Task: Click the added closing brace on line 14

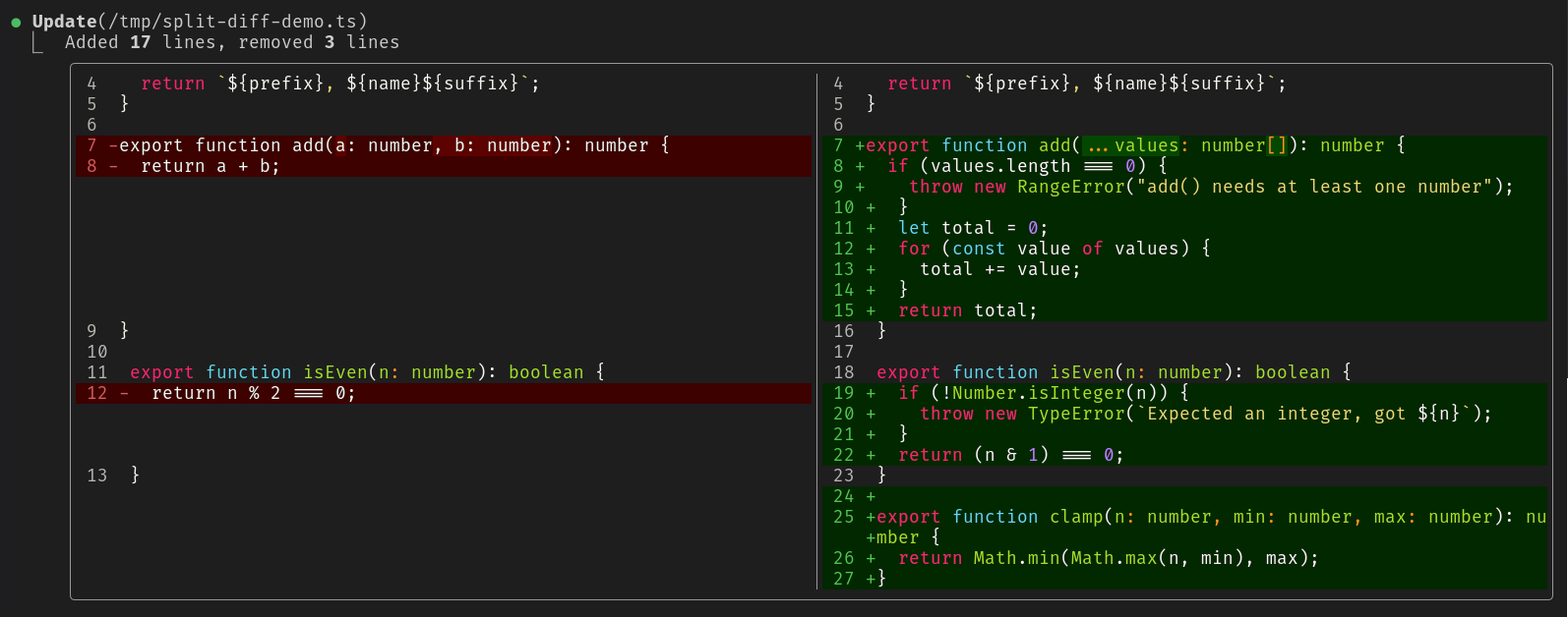Action: point(903,290)
